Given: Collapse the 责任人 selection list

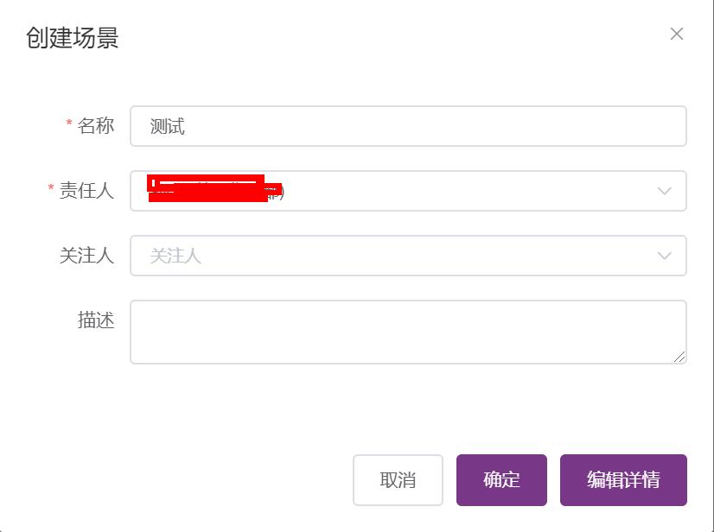Looking at the screenshot, I should (663, 191).
